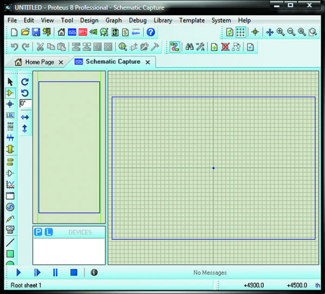
Task: Toggle the false origin crosshair icon
Action: click(255, 32)
